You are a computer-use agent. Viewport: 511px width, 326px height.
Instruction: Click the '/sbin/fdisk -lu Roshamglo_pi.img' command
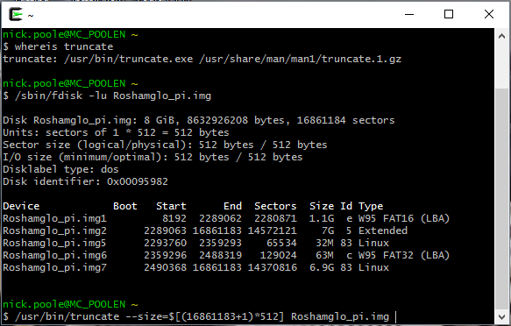(107, 96)
